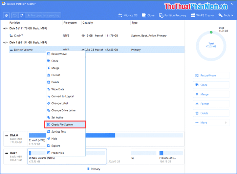
Task: Expand the Tools dropdown
Action: (x=226, y=15)
